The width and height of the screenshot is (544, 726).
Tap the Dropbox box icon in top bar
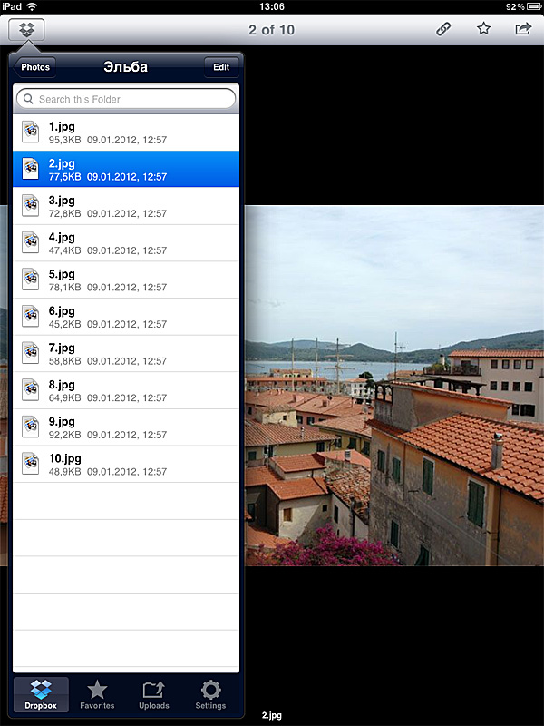pos(26,30)
